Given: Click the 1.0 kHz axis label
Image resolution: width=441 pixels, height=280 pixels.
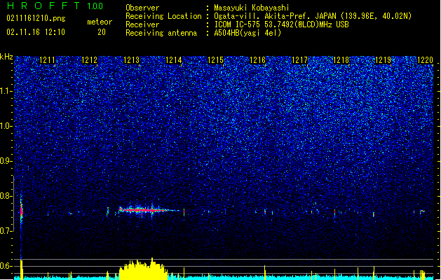Looking at the screenshot, I should click(x=6, y=126).
